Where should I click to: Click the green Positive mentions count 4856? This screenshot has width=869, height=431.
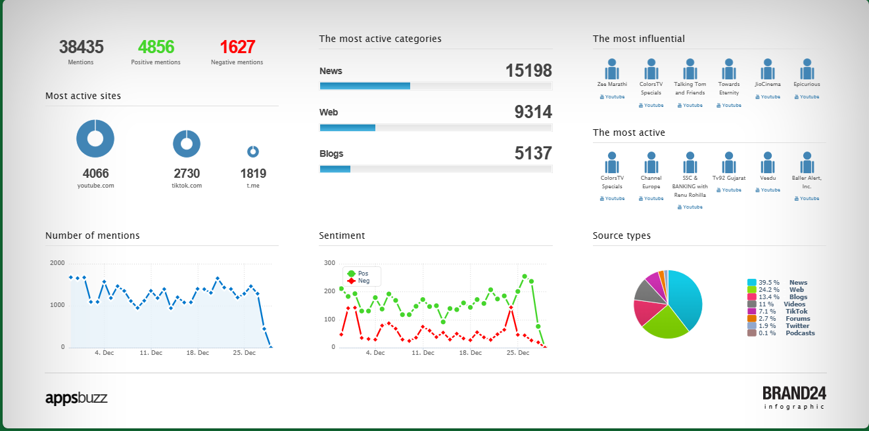156,47
